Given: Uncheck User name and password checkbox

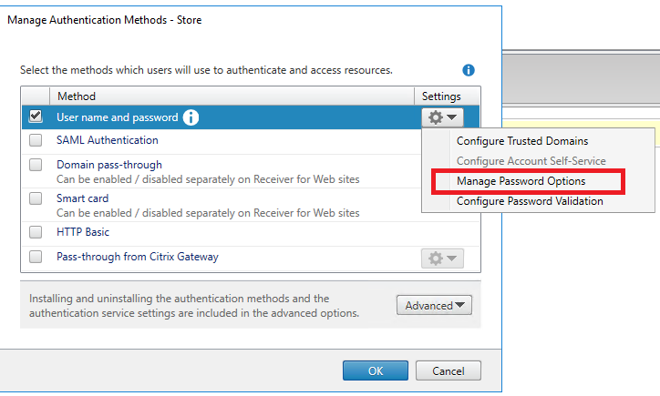Looking at the screenshot, I should coord(36,117).
